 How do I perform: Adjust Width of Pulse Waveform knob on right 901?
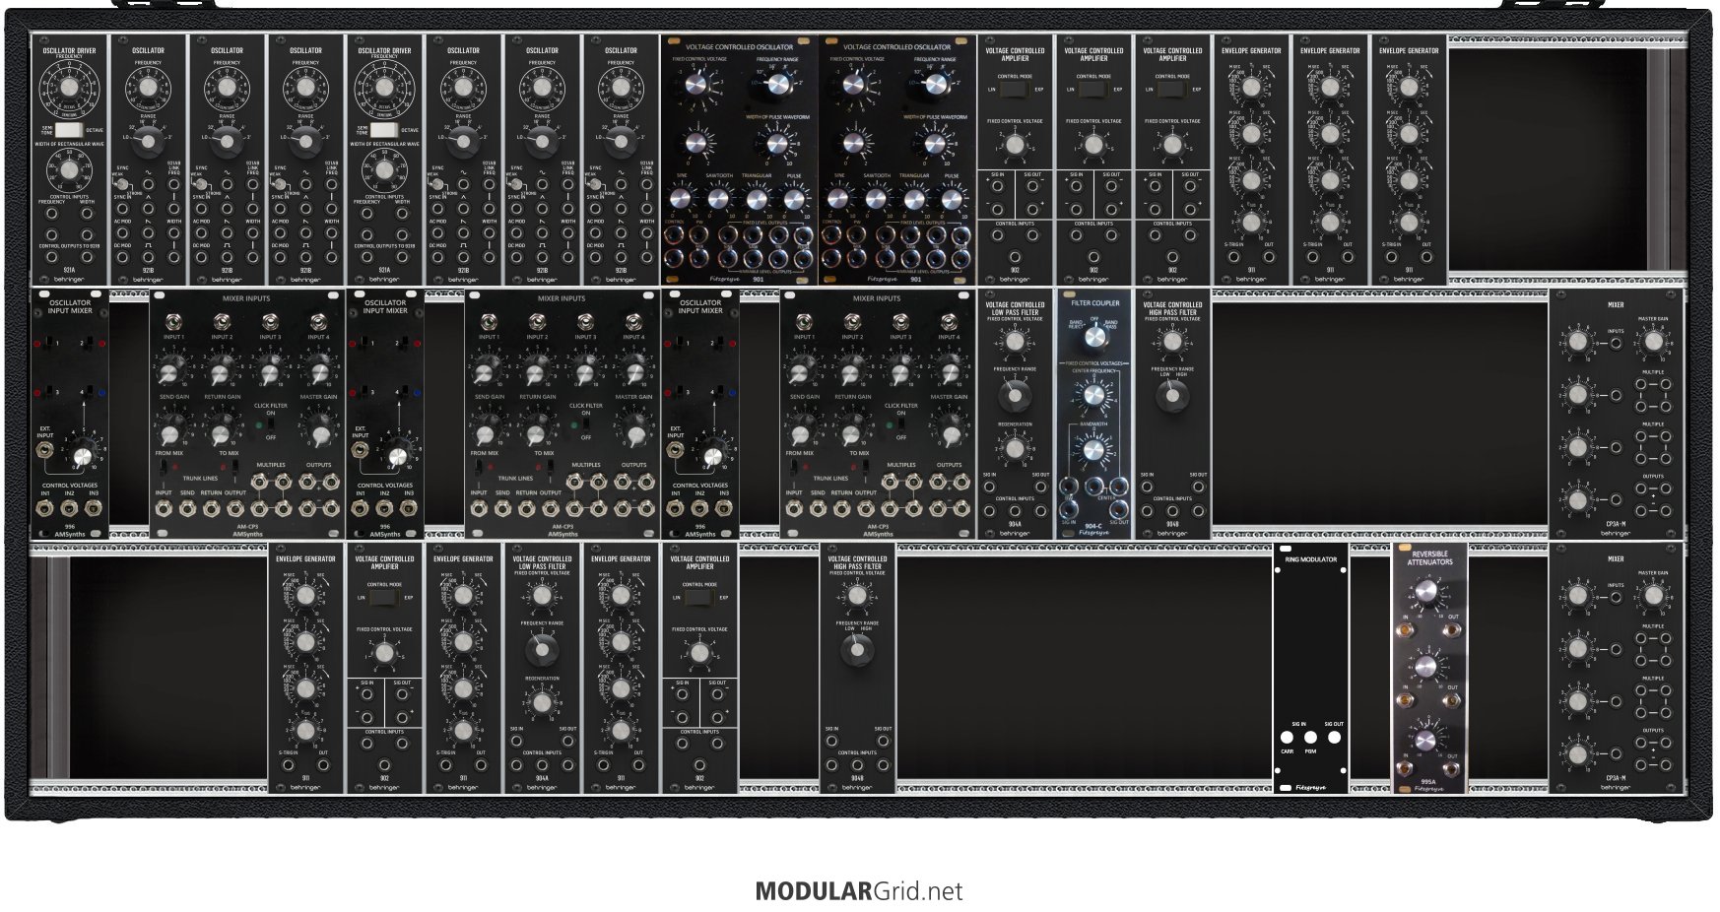(x=933, y=145)
